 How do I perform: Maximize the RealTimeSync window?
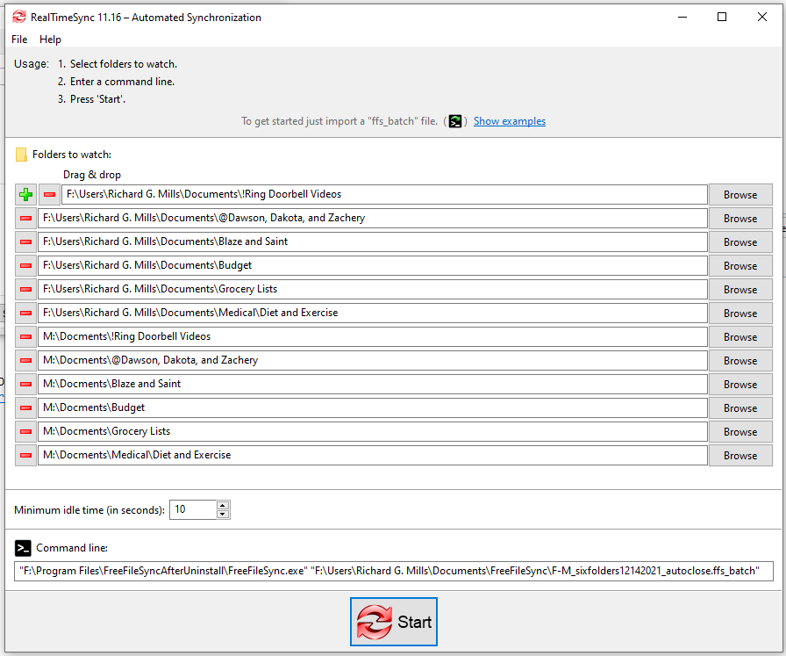(x=722, y=17)
